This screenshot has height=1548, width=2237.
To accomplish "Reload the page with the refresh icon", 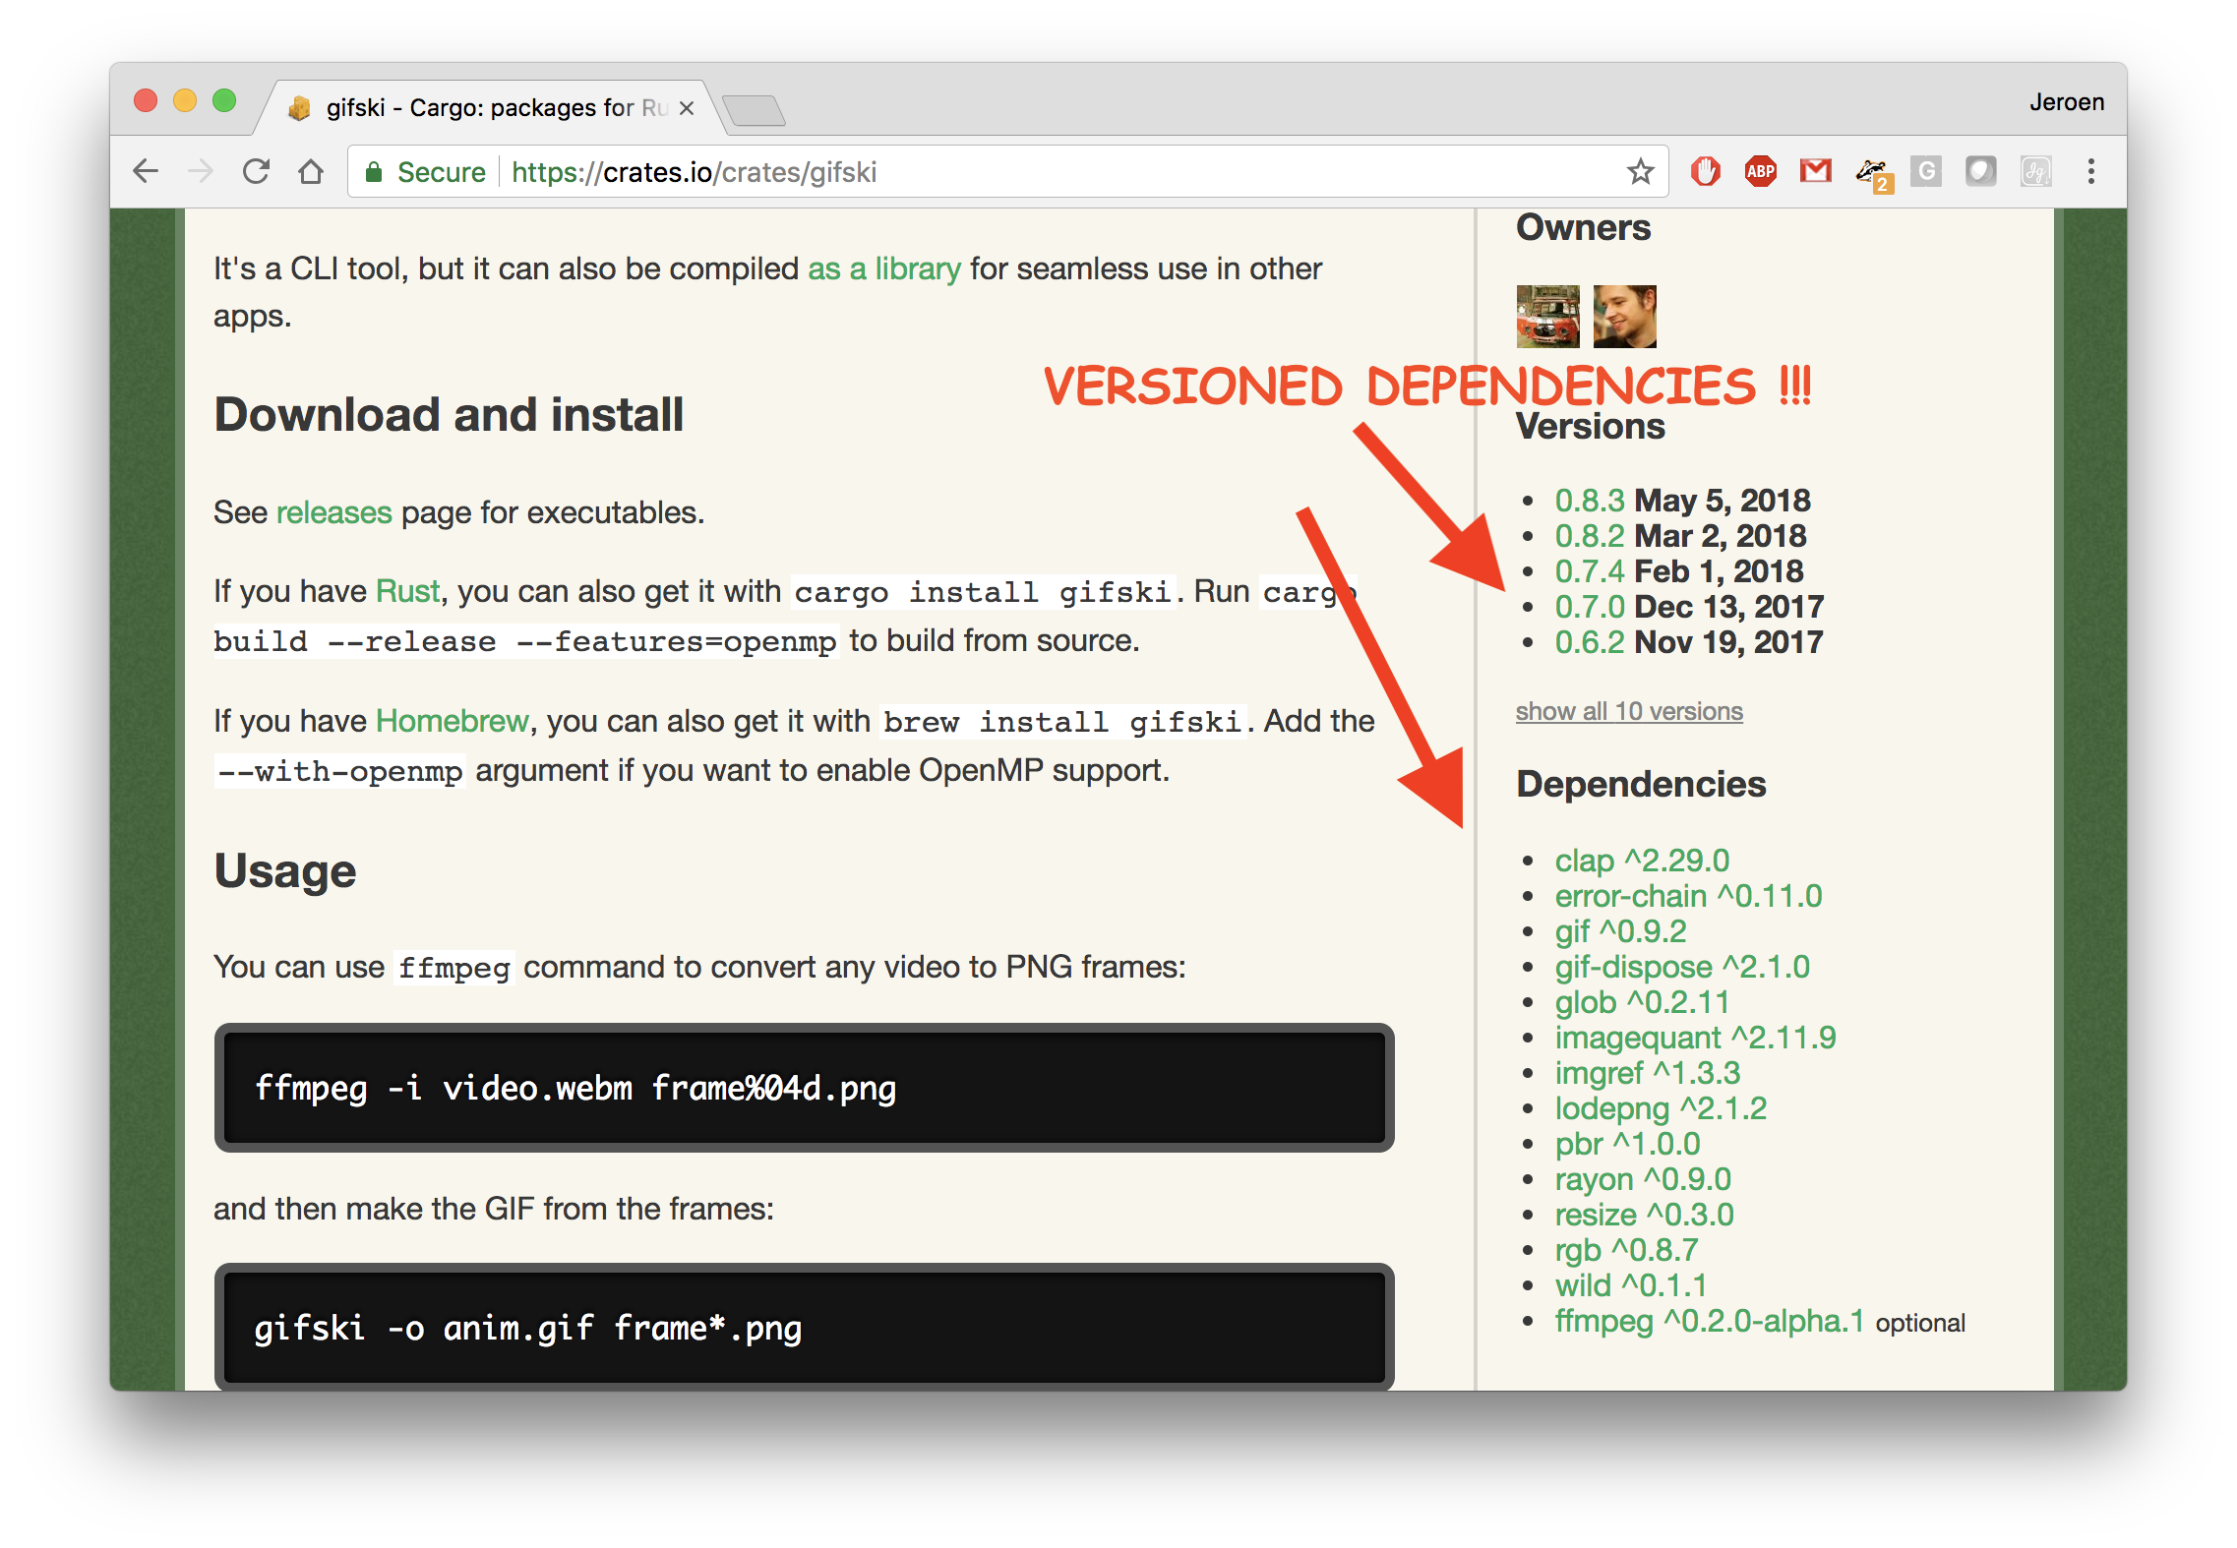I will (x=256, y=172).
